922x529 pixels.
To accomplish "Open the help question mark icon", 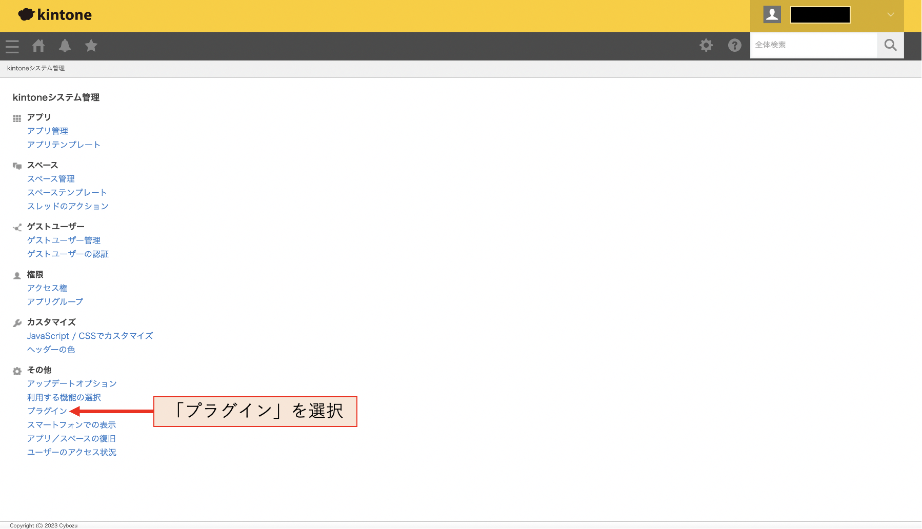I will [x=735, y=45].
